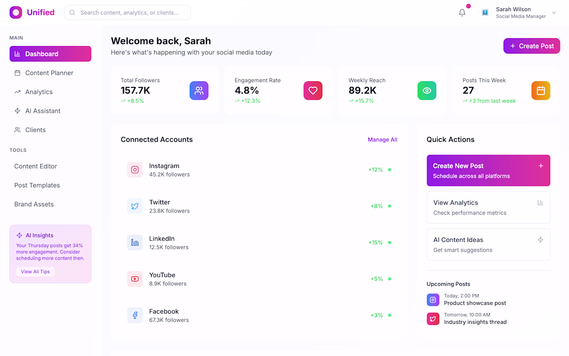
Task: Expand the Sarah Wilson account dropdown chevron
Action: [x=554, y=12]
